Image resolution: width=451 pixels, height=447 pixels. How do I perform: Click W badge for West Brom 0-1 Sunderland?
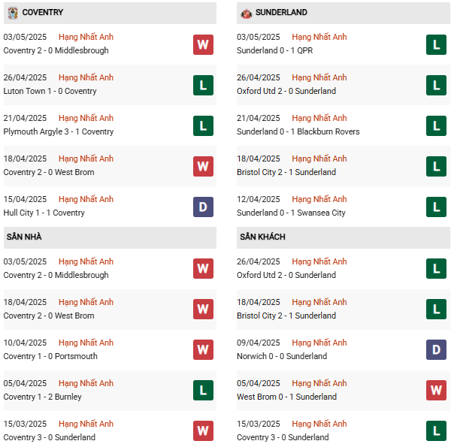coord(436,391)
